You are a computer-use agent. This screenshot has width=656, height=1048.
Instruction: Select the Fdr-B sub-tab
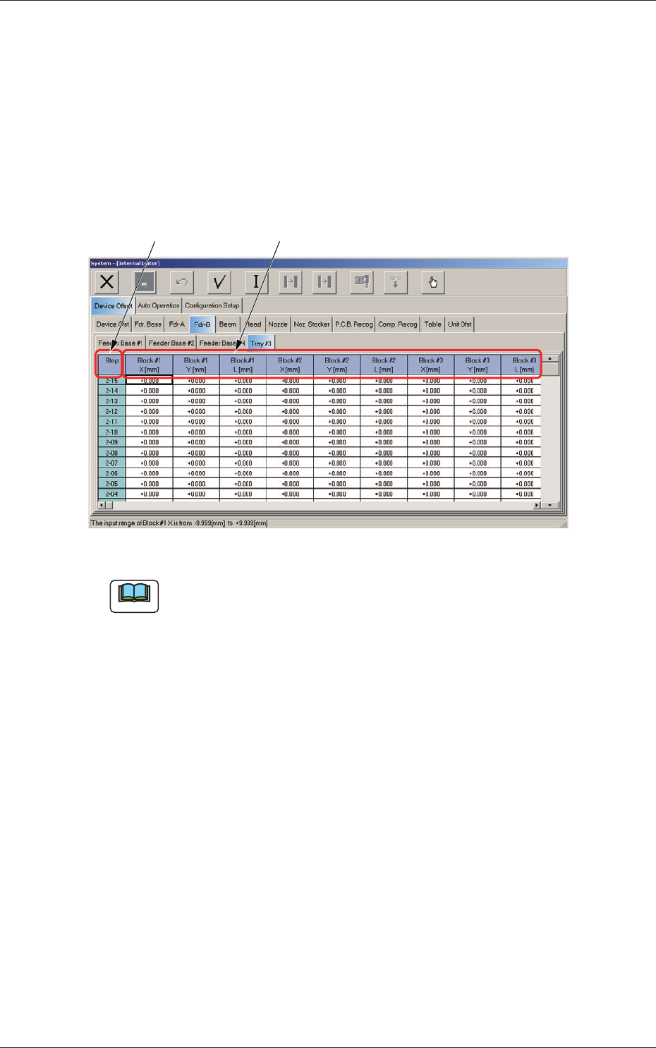point(202,324)
